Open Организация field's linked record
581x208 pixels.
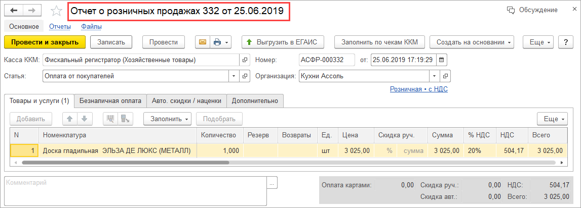coord(445,76)
